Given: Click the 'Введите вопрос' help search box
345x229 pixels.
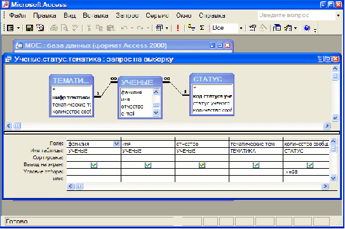Looking at the screenshot, I should tap(297, 15).
